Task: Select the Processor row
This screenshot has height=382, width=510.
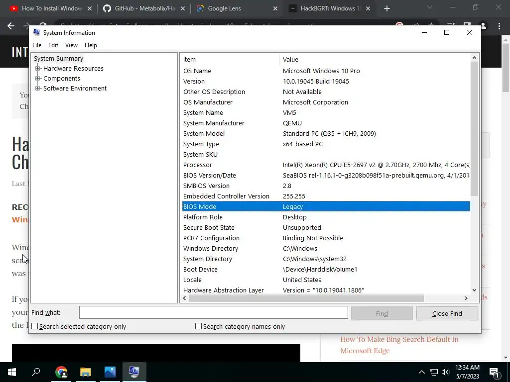Action: (326, 165)
